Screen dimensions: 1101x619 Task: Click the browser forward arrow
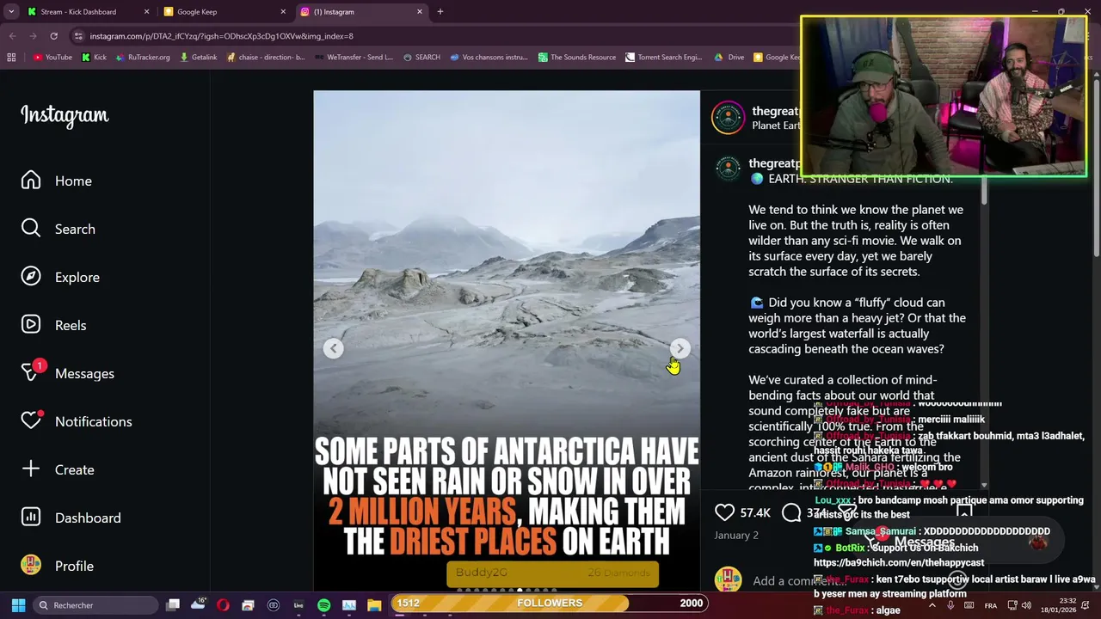(x=33, y=36)
